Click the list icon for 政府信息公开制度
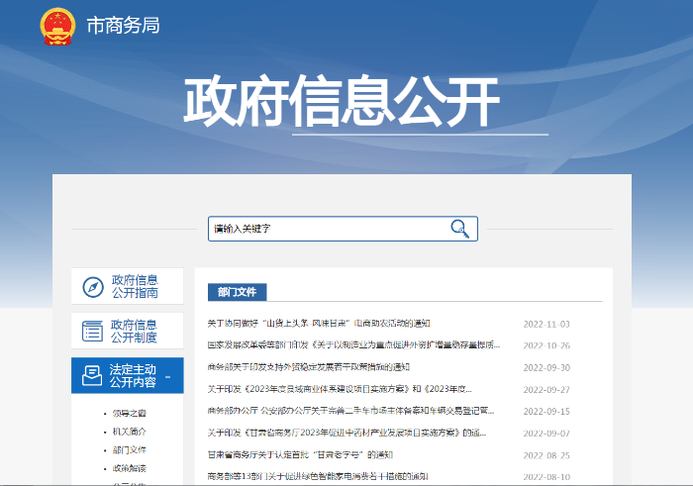The width and height of the screenshot is (693, 486). tap(92, 331)
